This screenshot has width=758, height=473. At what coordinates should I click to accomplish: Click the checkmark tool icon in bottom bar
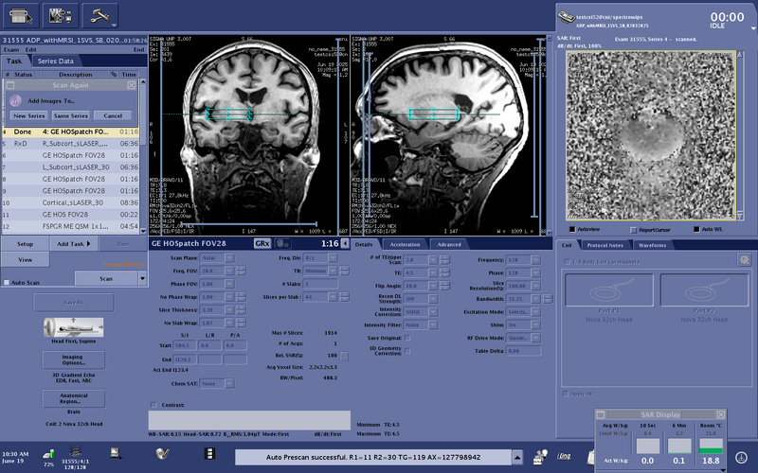[x=162, y=453]
